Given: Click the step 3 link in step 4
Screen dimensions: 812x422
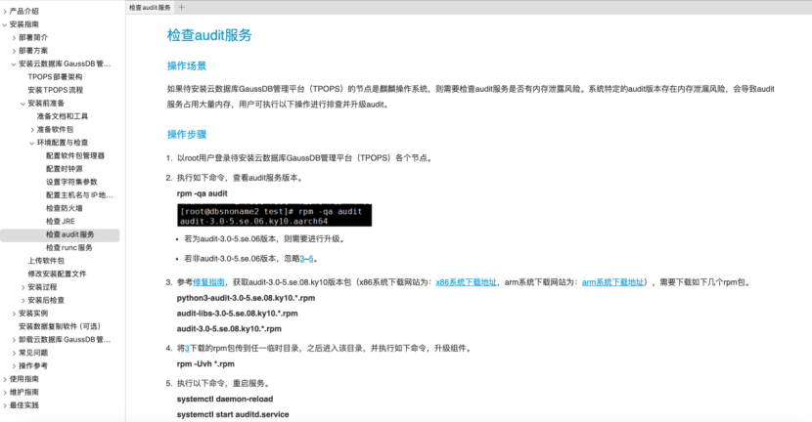Looking at the screenshot, I should tap(187, 349).
